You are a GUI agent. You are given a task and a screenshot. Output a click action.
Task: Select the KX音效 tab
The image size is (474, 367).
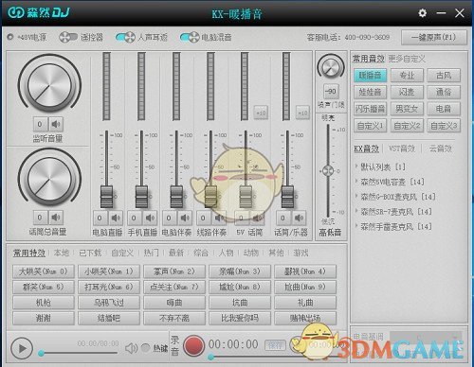[366, 149]
